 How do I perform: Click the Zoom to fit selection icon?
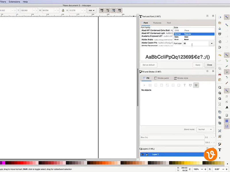coord(220,87)
